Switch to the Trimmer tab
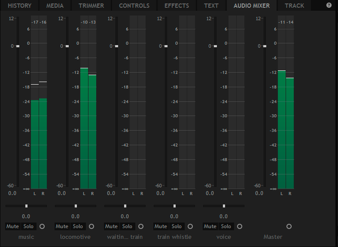338x247 pixels. click(x=91, y=6)
